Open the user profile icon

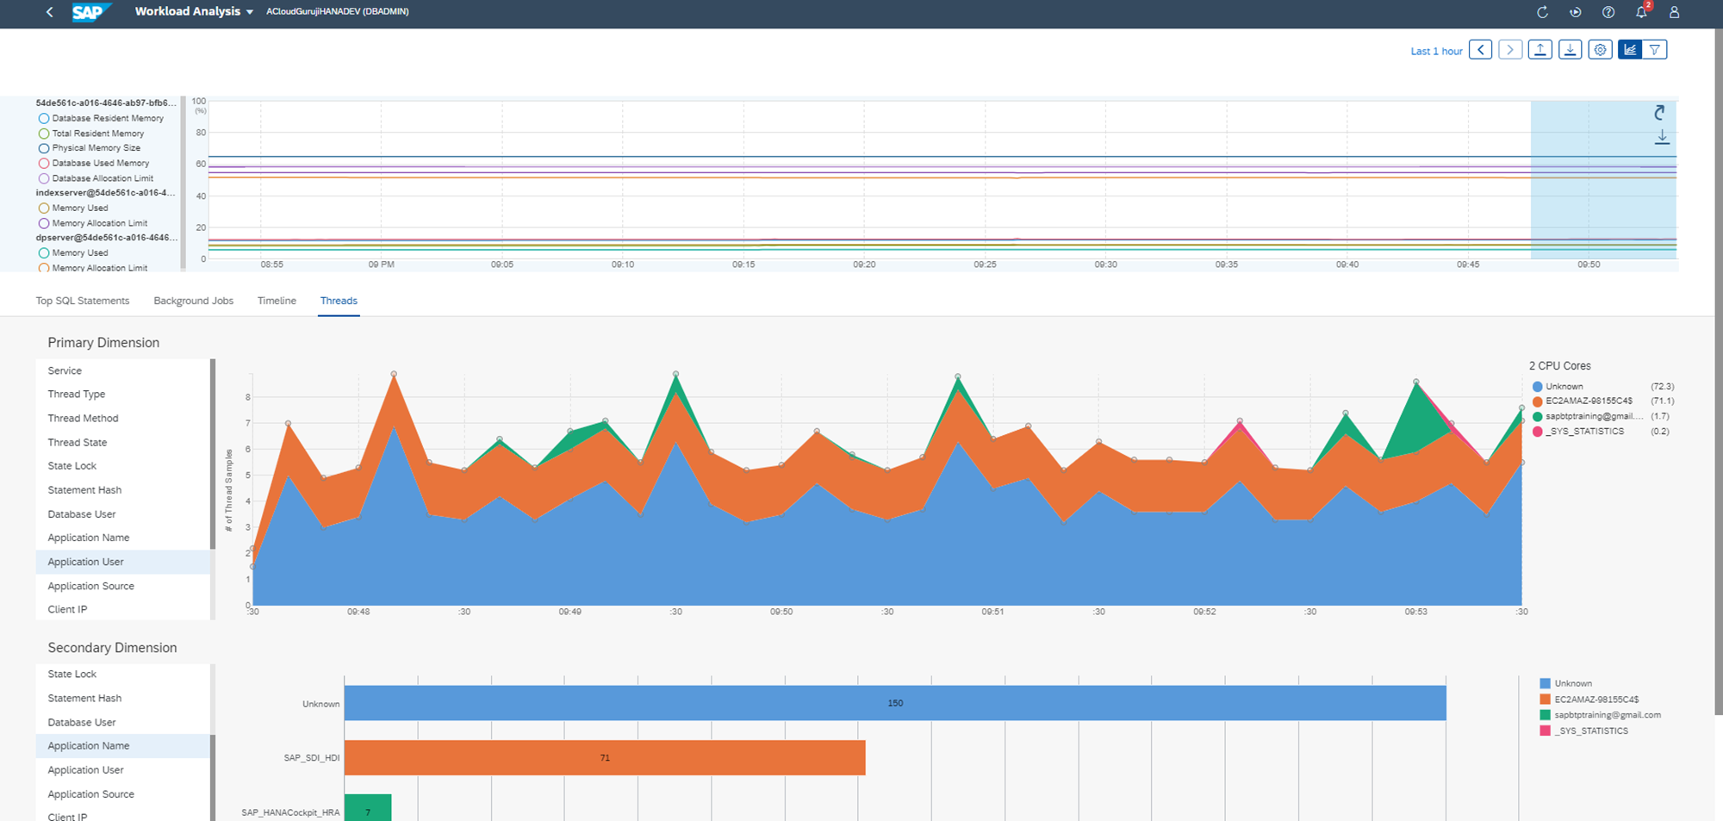click(x=1674, y=12)
